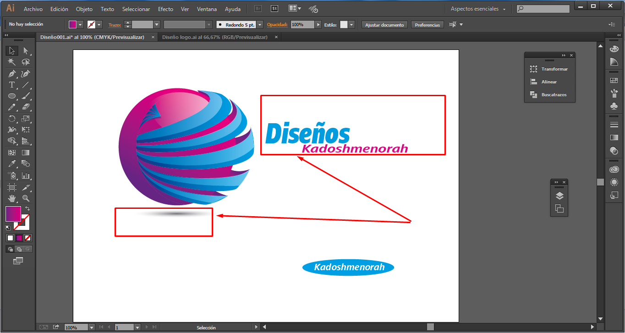Select the Column Graph tool
The image size is (625, 333).
[26, 175]
